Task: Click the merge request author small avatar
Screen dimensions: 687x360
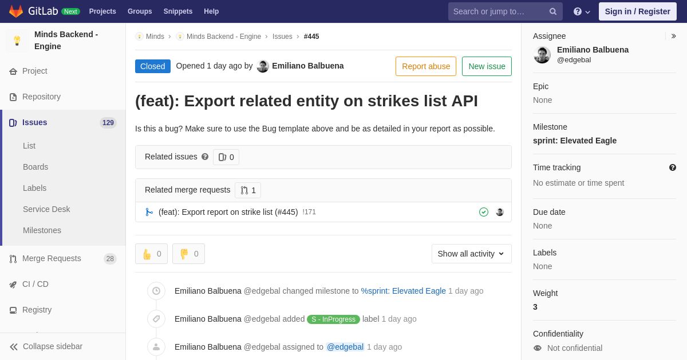Action: pos(500,212)
